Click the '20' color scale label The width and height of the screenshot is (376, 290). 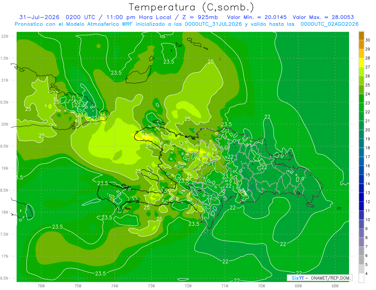tap(368, 130)
